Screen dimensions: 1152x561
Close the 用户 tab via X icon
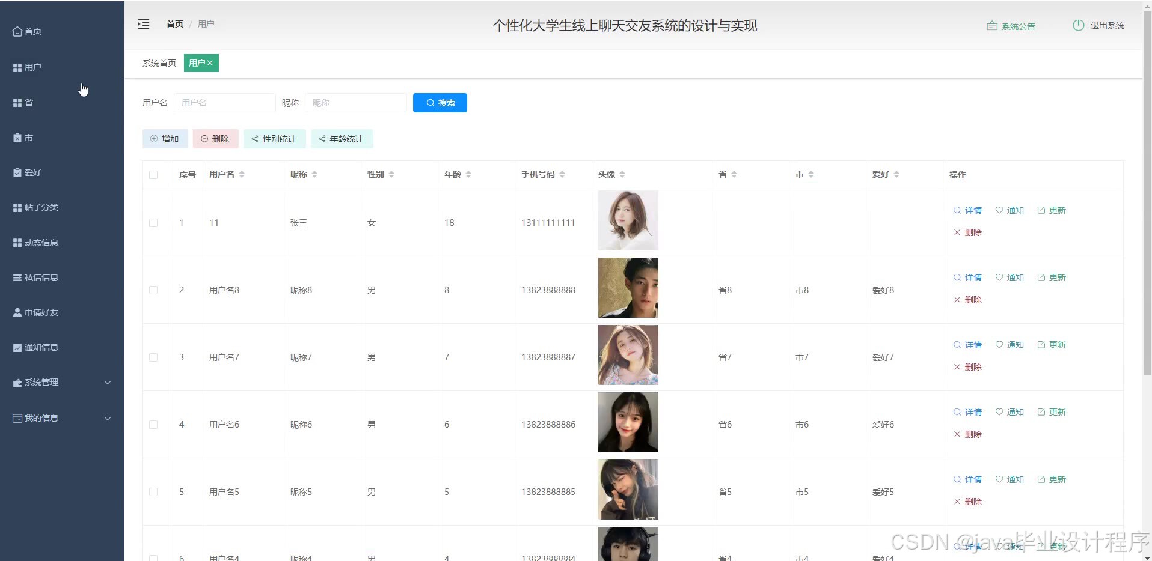point(210,63)
